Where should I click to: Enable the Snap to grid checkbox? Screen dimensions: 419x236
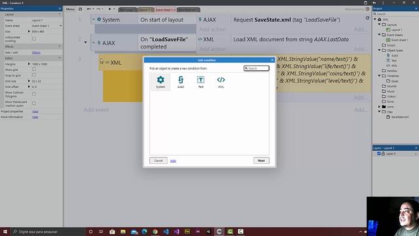(x=34, y=75)
